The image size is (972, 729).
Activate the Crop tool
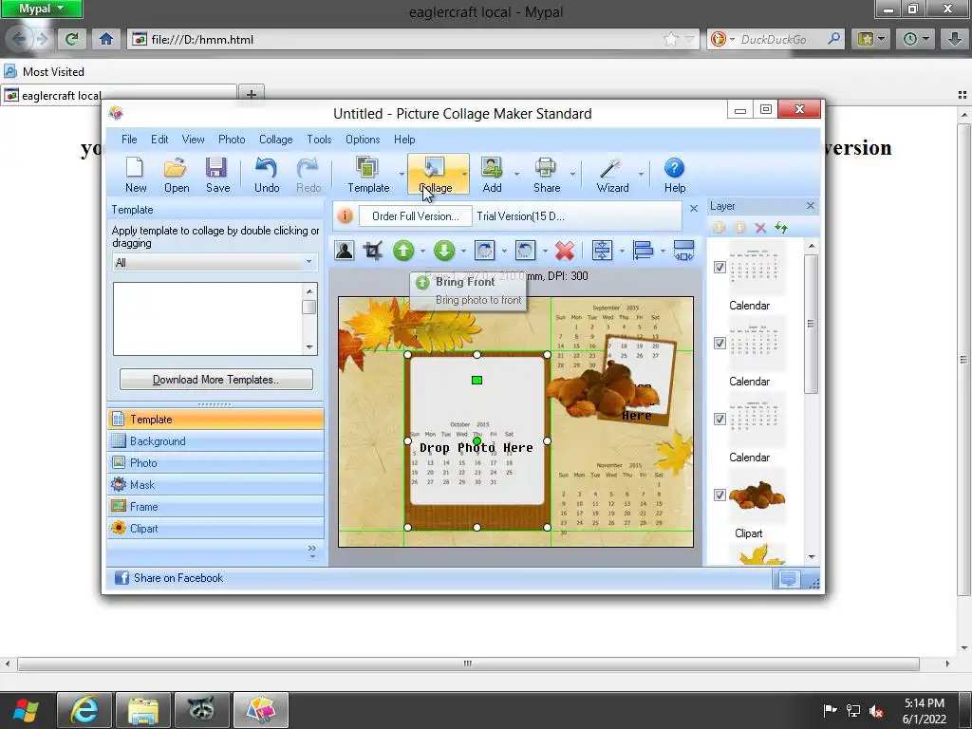coord(372,251)
